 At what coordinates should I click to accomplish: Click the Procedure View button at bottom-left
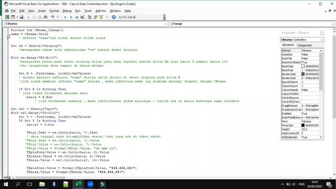pyautogui.click(x=5, y=177)
